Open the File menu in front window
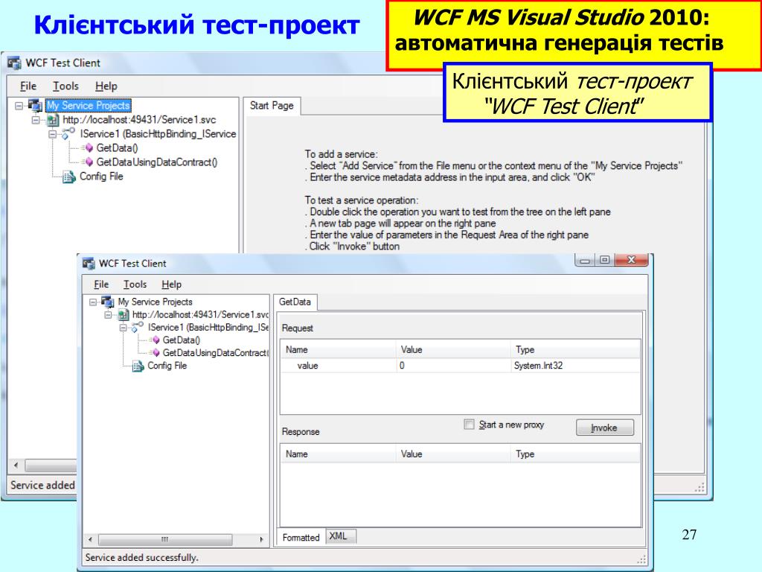 point(101,284)
